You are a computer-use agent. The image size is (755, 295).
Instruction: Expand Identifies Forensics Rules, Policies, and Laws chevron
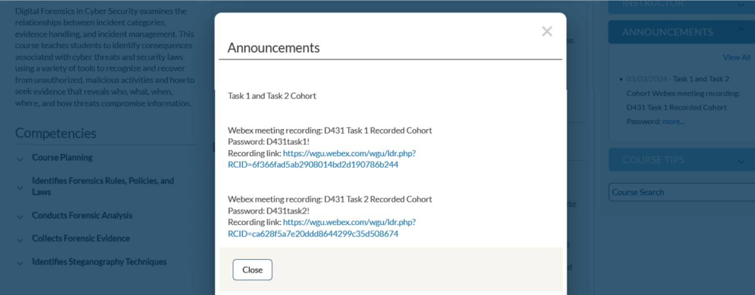(x=20, y=188)
